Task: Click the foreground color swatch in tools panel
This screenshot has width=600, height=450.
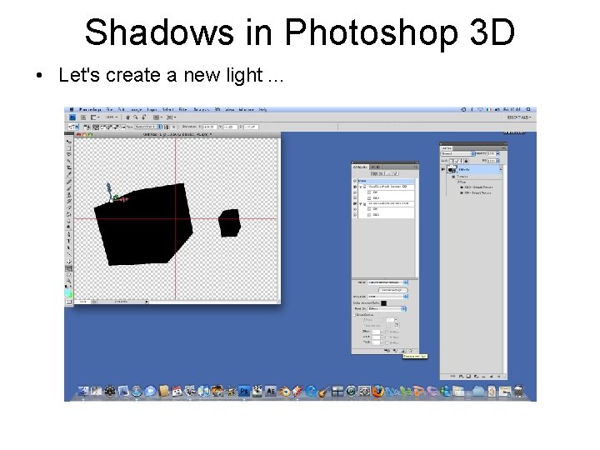Action: [68, 292]
